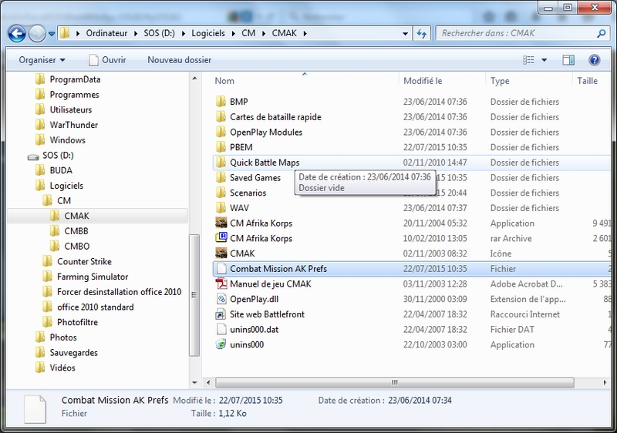The image size is (617, 433).
Task: Select Sauvegardes folder in the tree
Action: 73,353
